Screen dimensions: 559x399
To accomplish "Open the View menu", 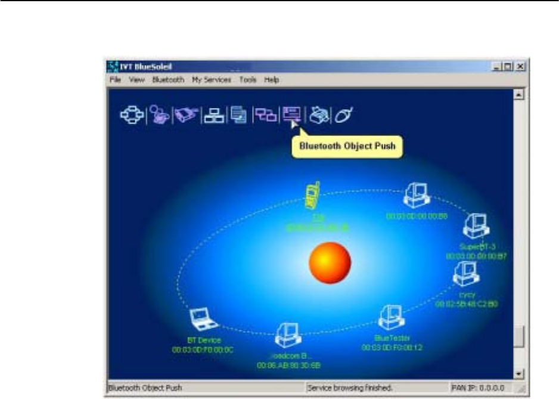I will [x=137, y=79].
